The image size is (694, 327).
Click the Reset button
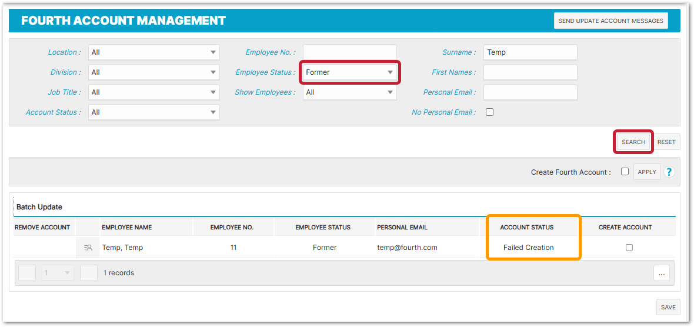(x=666, y=142)
